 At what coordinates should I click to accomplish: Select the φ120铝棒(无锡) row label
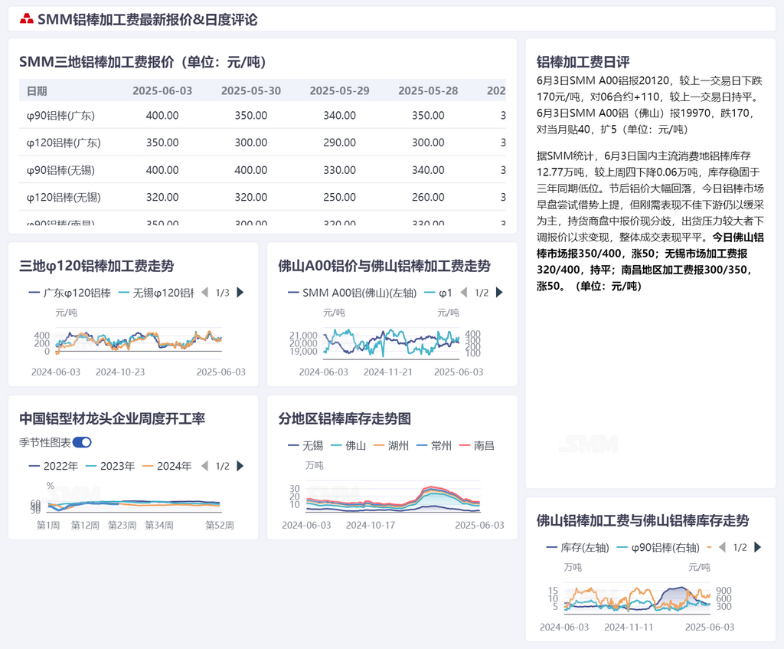tap(64, 197)
